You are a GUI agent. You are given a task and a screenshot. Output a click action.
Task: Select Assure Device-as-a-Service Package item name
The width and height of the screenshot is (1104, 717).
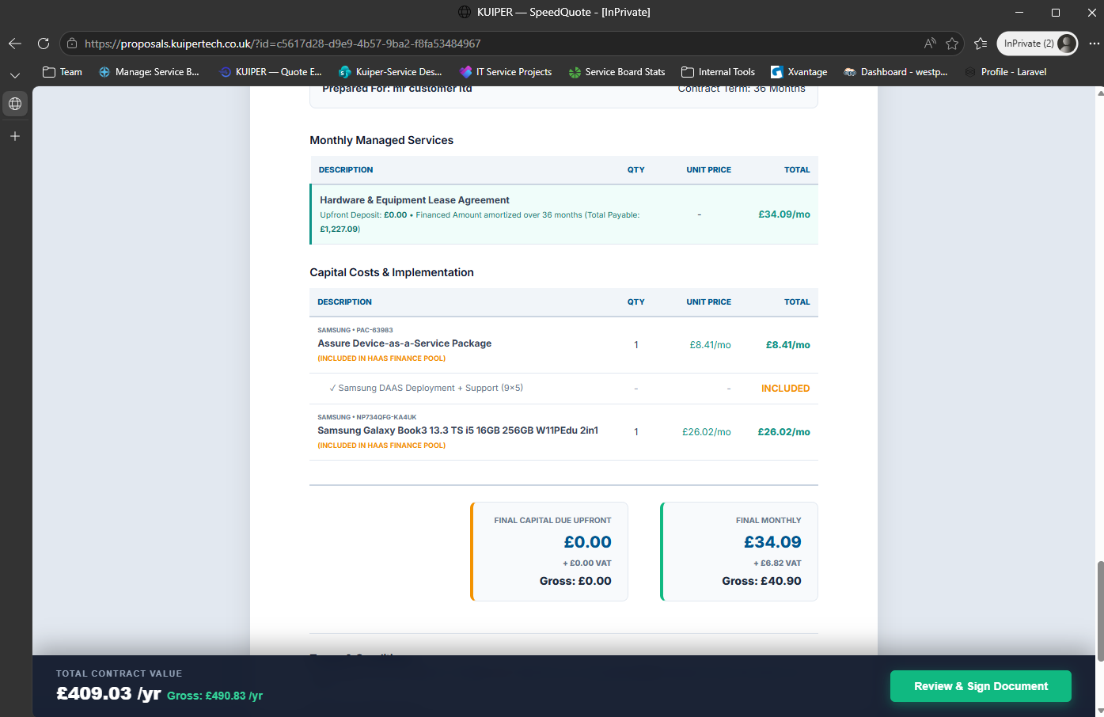pos(404,343)
